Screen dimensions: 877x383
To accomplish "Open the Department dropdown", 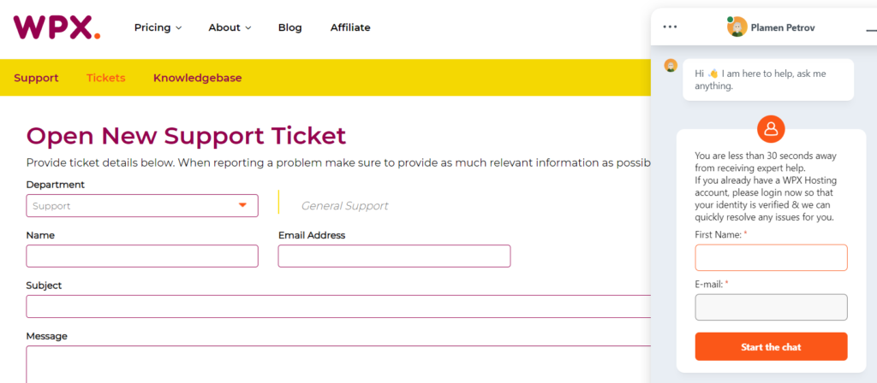I will point(142,205).
